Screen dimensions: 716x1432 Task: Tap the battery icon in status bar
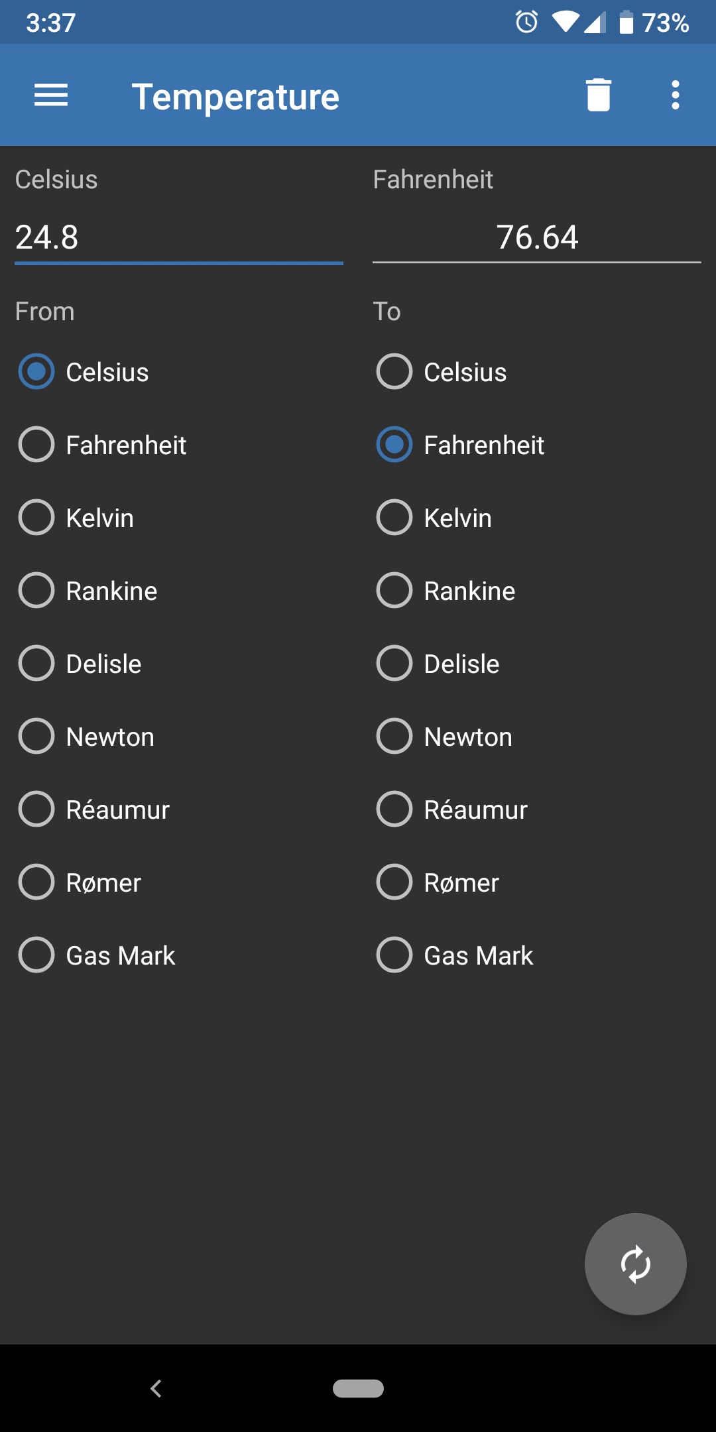[x=626, y=22]
